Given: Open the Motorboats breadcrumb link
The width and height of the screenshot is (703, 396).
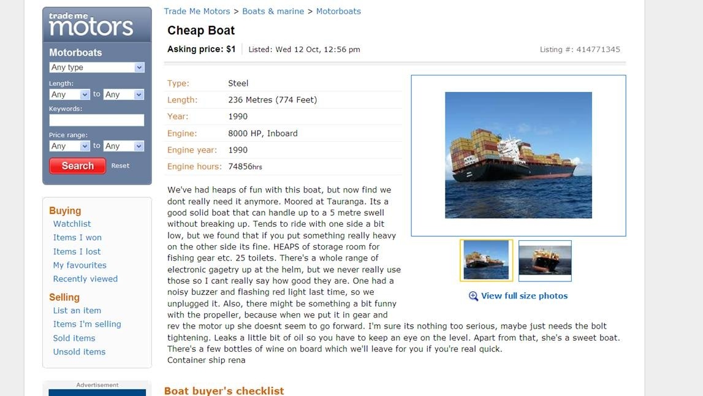Looking at the screenshot, I should click(338, 11).
